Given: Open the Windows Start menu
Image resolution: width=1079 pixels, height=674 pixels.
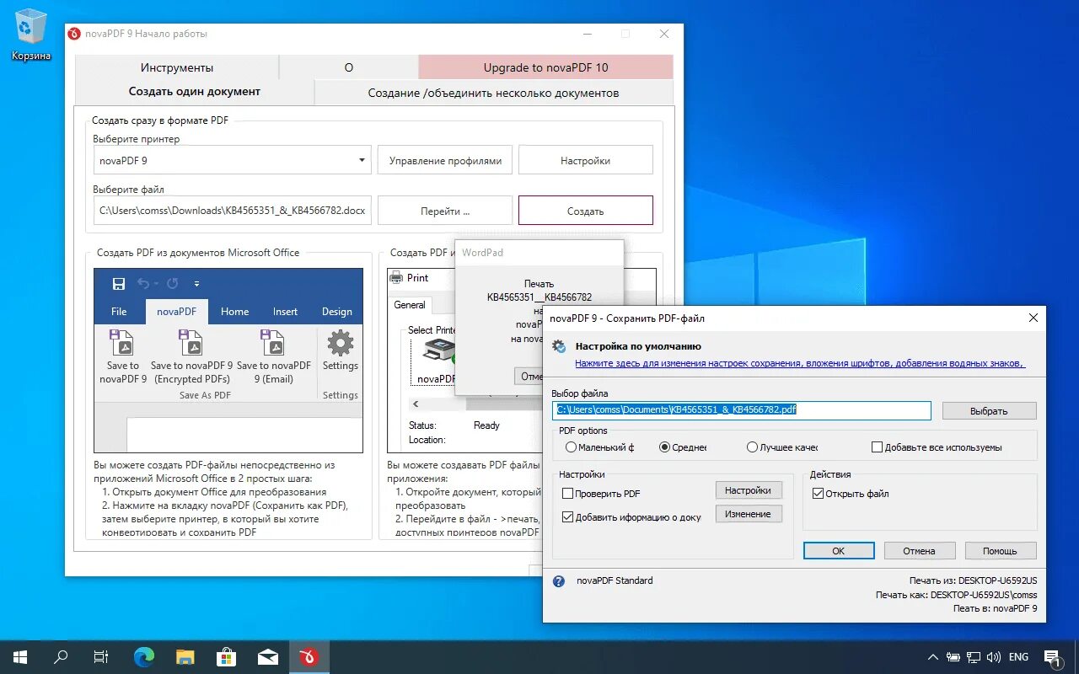Looking at the screenshot, I should pyautogui.click(x=19, y=657).
